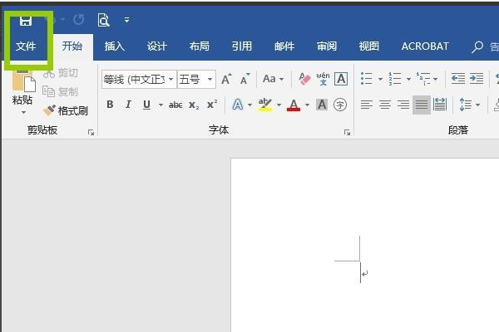This screenshot has height=332, width=499.
Task: Click Decrease Font Size icon
Action: [x=245, y=79]
